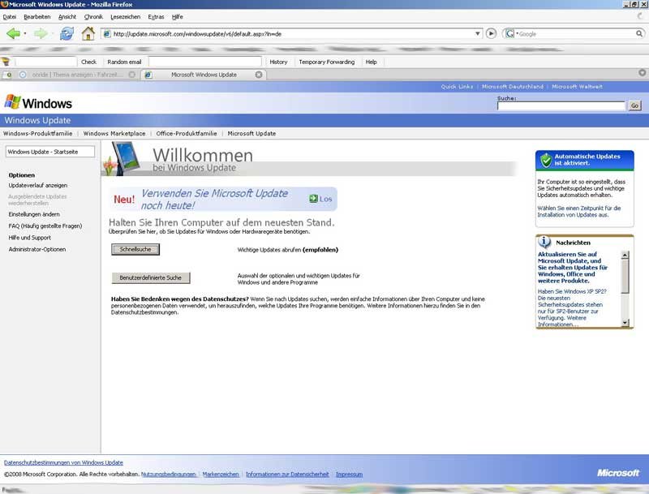The height and width of the screenshot is (494, 649).
Task: Select the Random email toolbar button
Action: point(124,62)
